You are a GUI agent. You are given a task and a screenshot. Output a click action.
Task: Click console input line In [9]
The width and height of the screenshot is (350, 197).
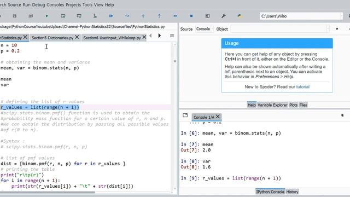tap(231, 178)
